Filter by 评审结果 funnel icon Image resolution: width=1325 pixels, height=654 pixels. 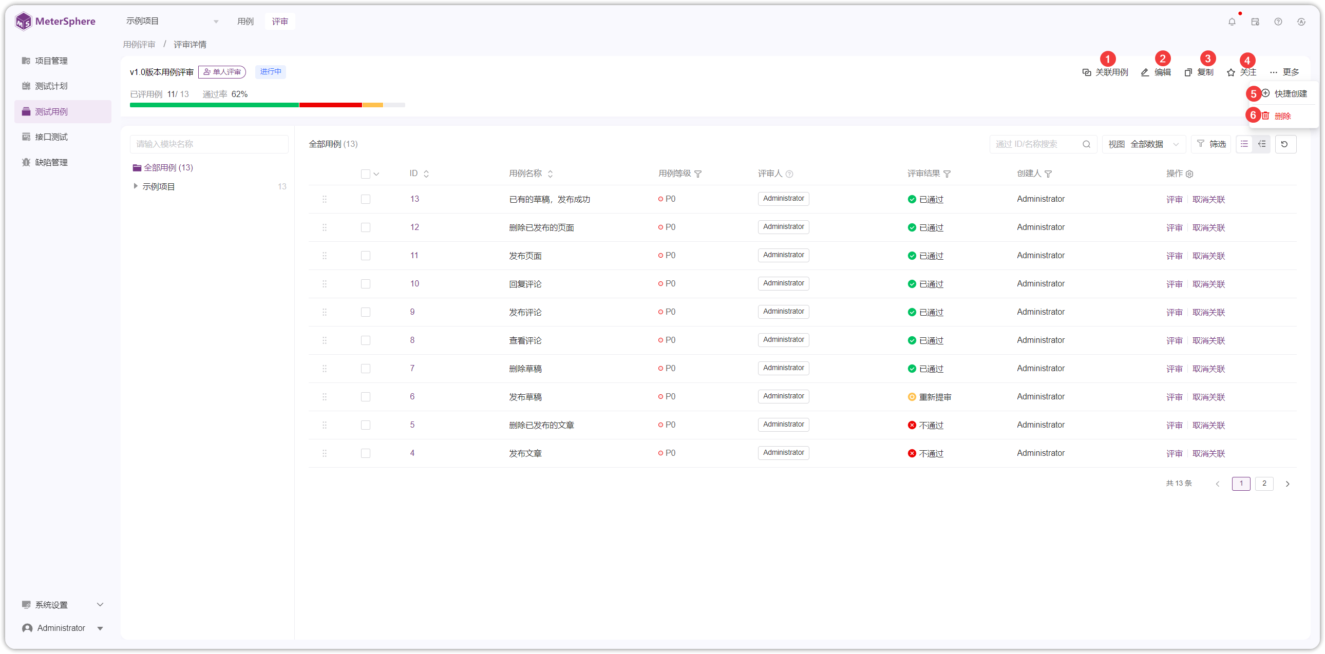point(947,174)
